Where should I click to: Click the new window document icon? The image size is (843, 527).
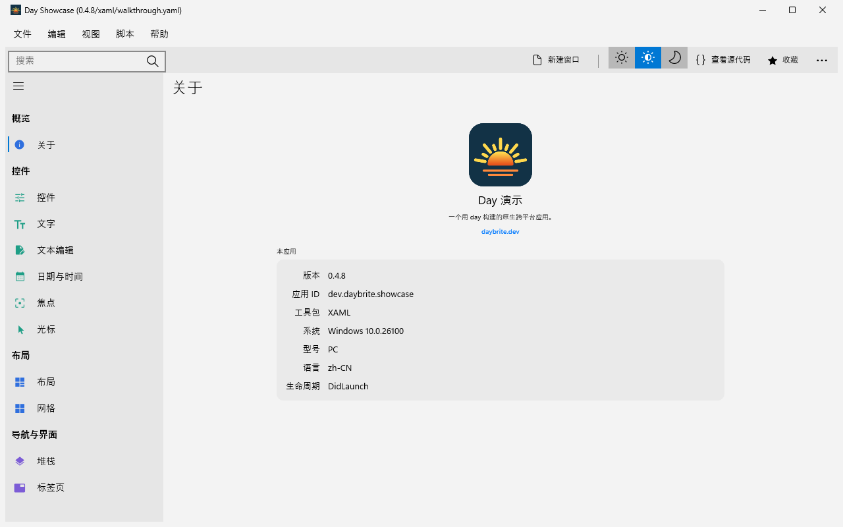(x=537, y=60)
